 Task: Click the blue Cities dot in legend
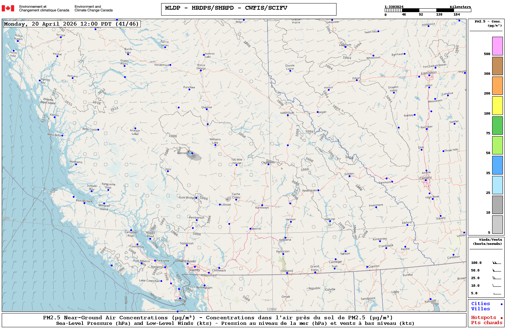501,304
